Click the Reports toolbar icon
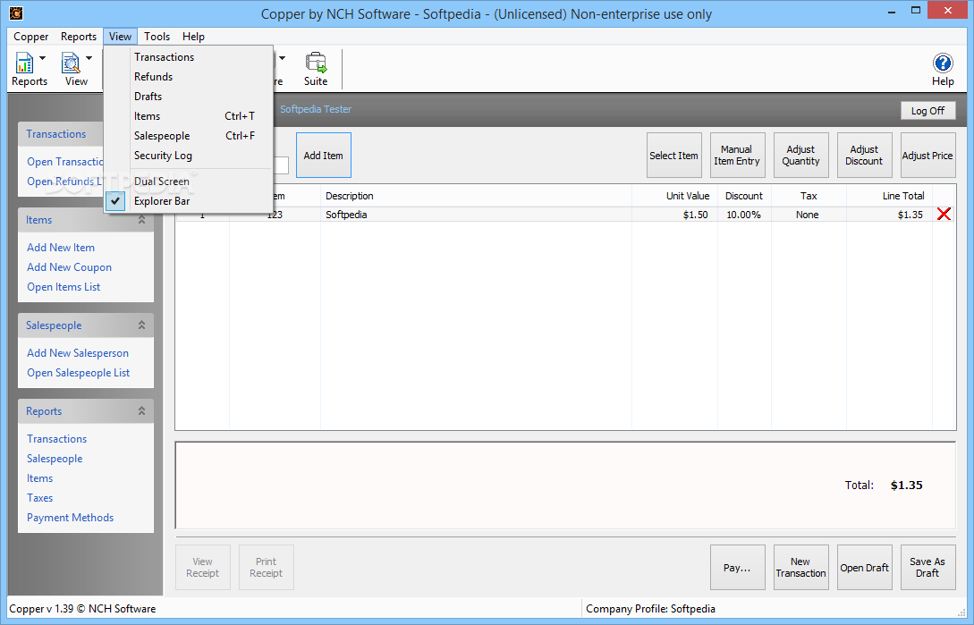The image size is (974, 625). tap(25, 63)
